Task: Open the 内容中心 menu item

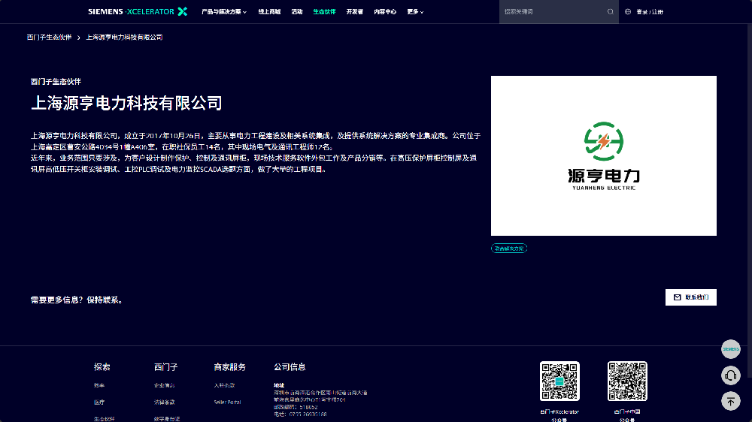Action: [385, 11]
